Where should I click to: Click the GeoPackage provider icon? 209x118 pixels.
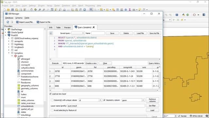point(9,29)
